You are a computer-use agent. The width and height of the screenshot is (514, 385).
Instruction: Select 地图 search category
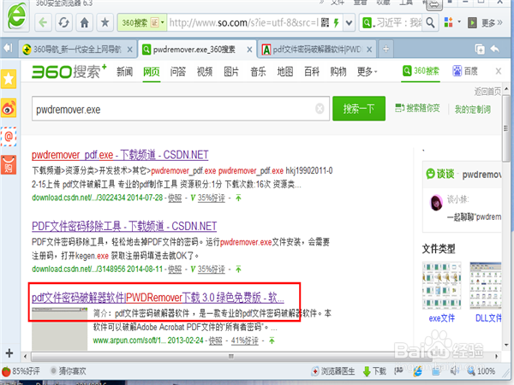(285, 71)
